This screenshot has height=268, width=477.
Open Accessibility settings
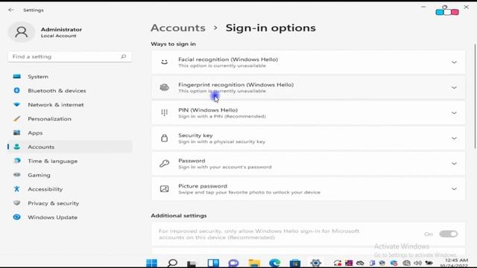click(x=70, y=189)
